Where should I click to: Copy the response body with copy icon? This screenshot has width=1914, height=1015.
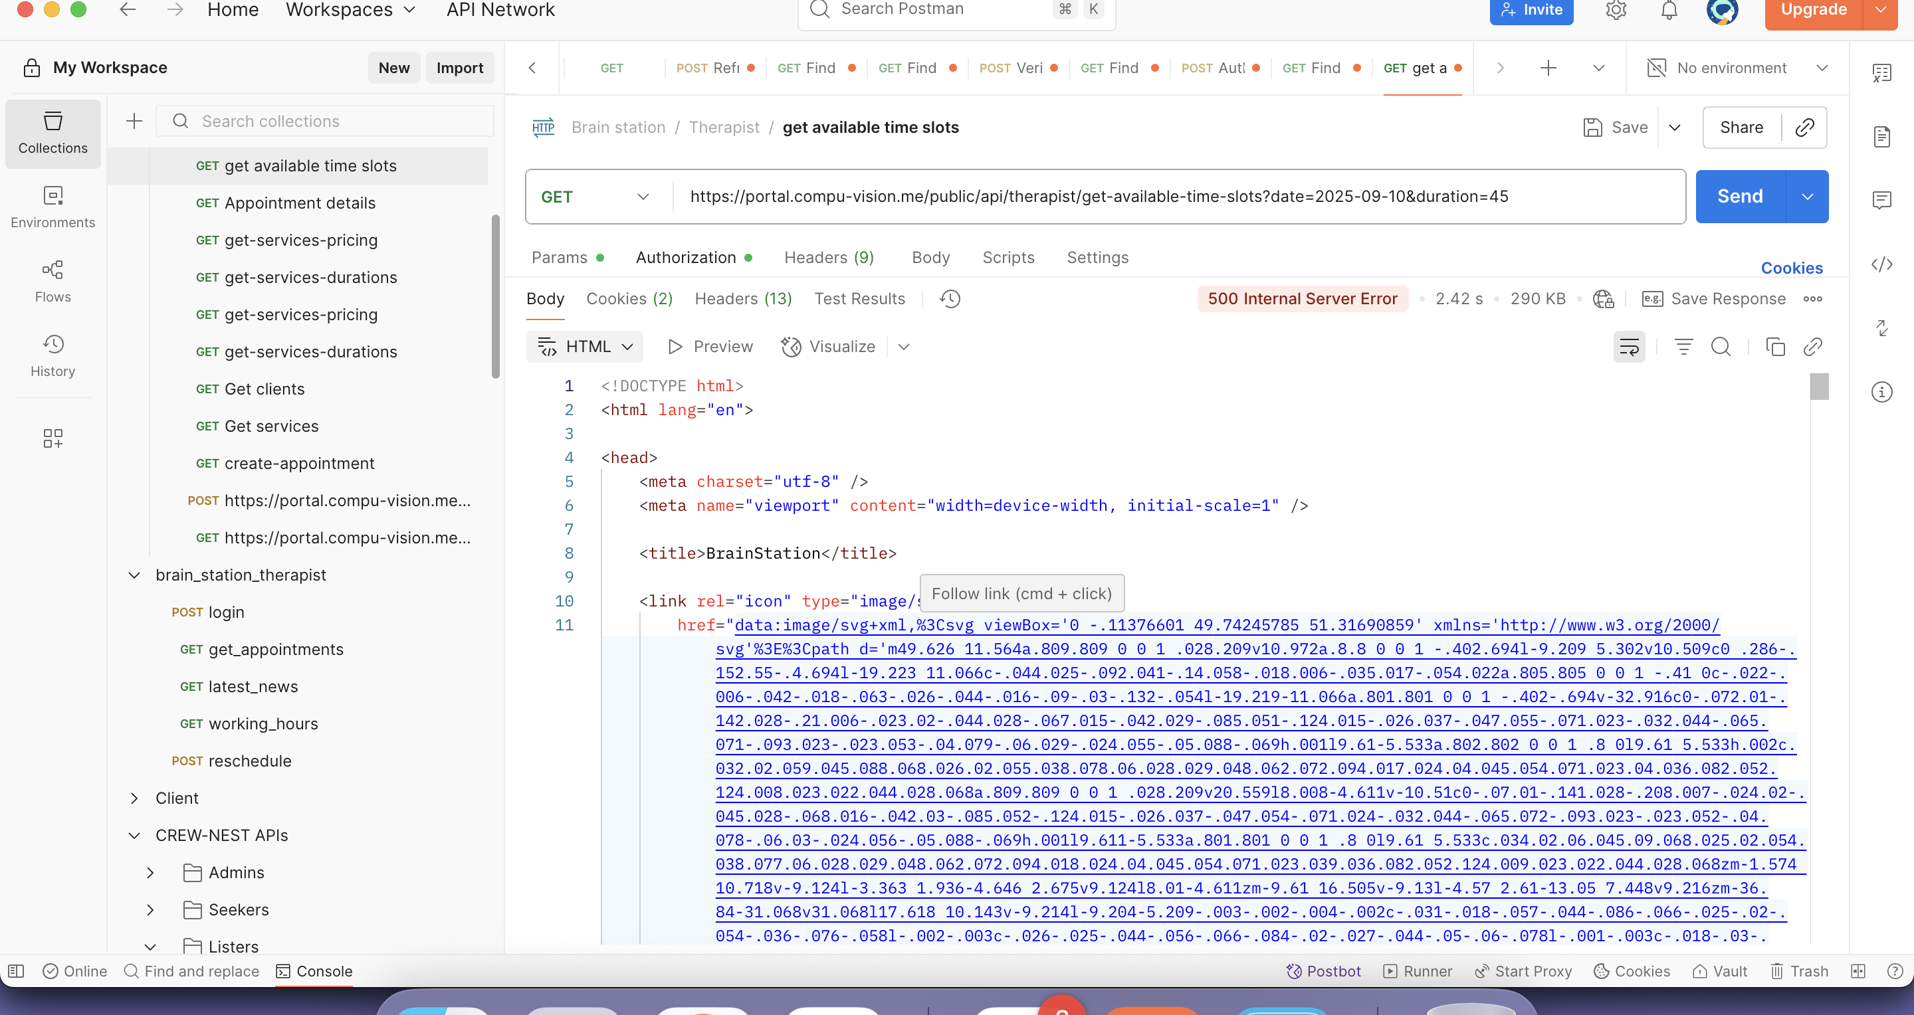(1774, 347)
